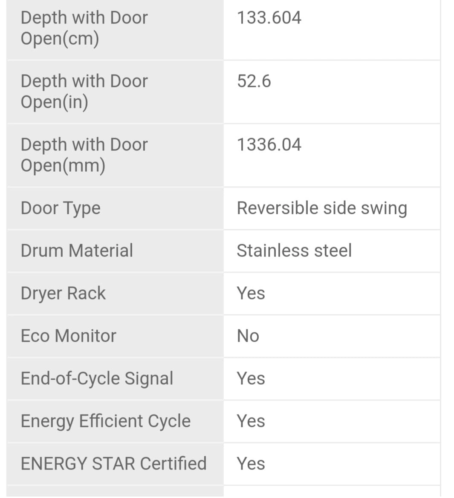Select the No value for Eco Monitor
The width and height of the screenshot is (454, 498).
click(x=248, y=336)
